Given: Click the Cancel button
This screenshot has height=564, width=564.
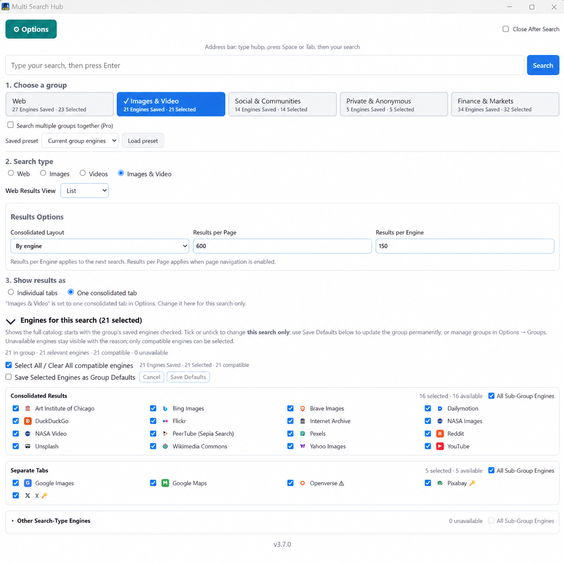Looking at the screenshot, I should (152, 377).
